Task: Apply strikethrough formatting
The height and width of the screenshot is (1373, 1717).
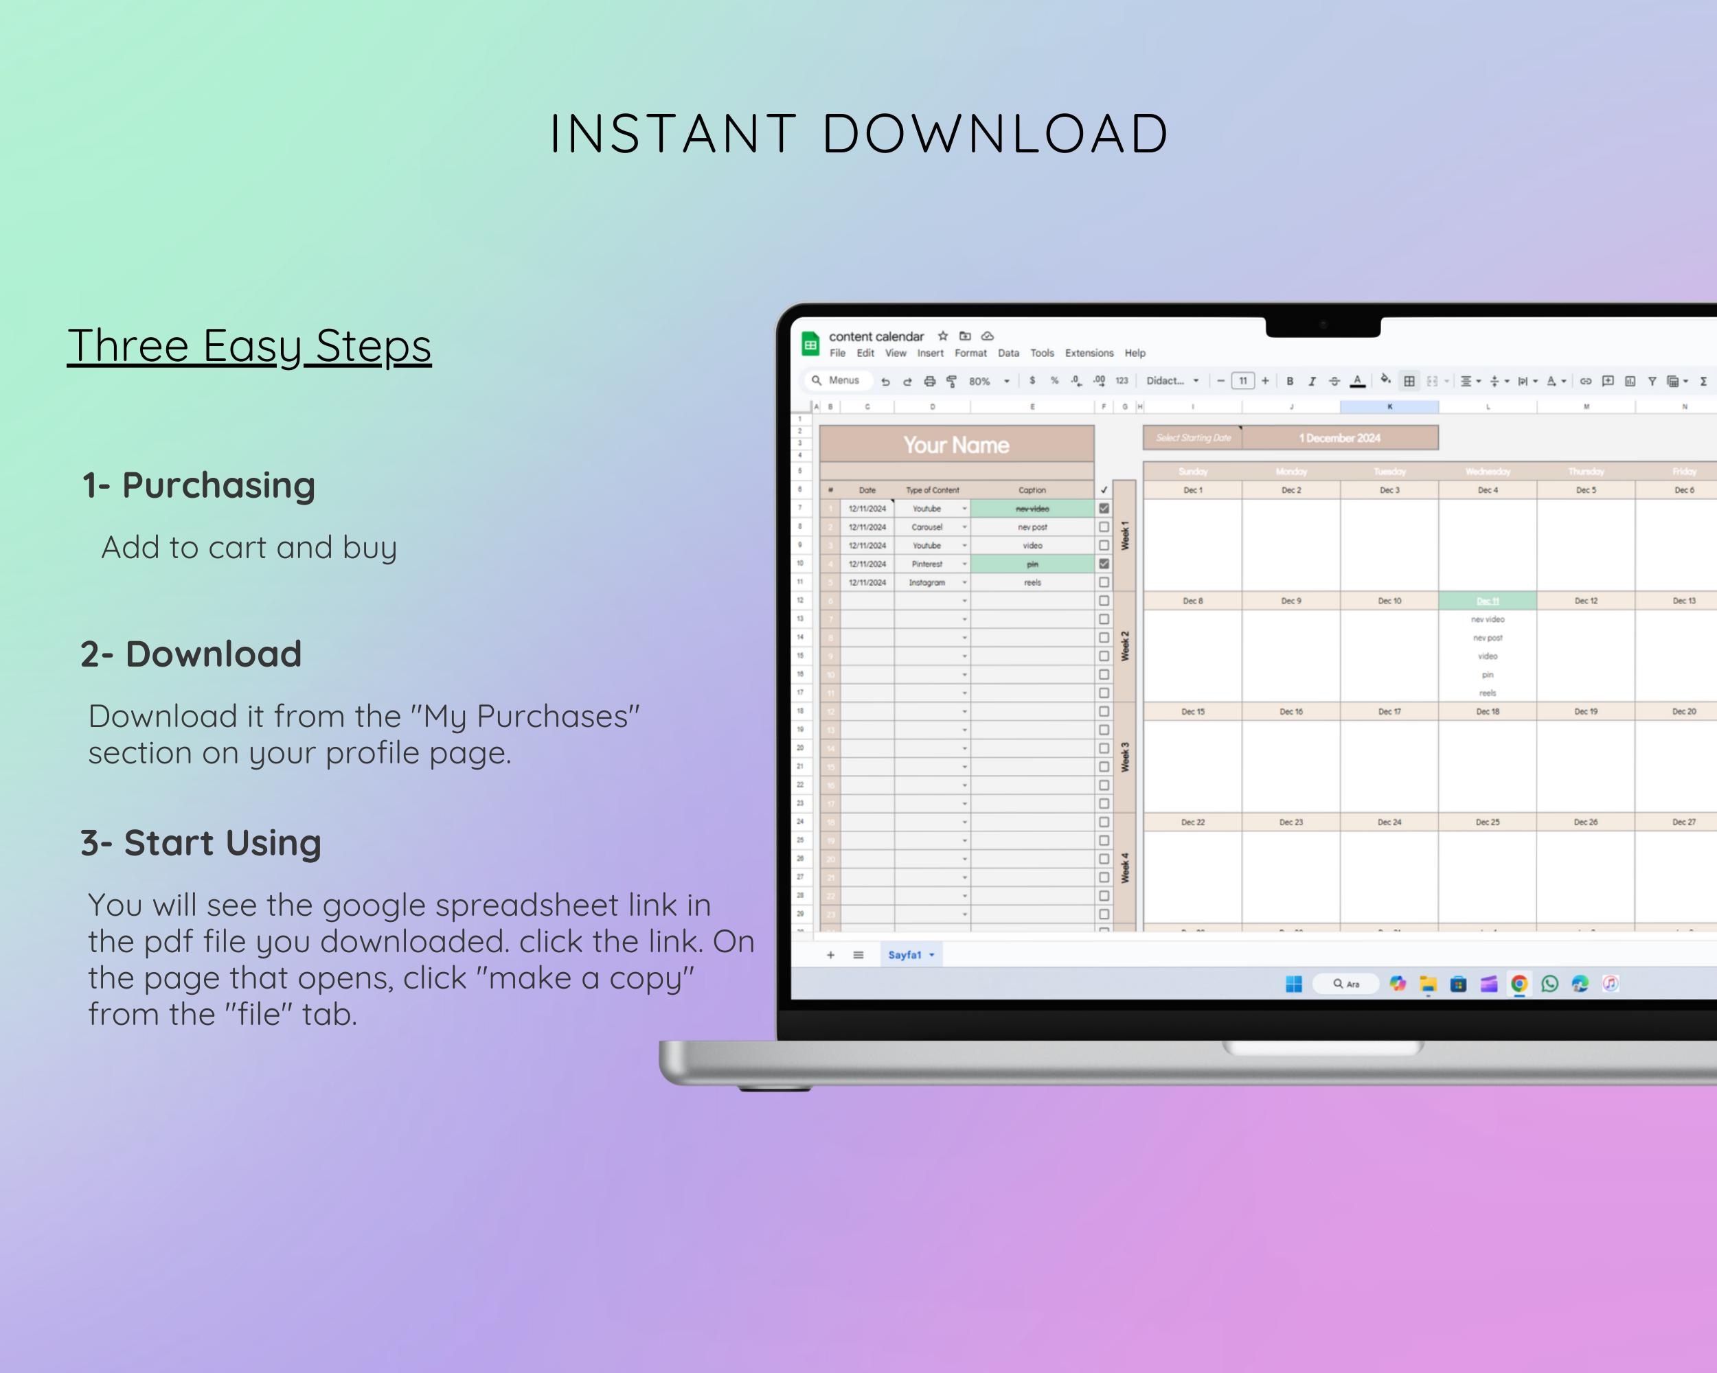Action: [1334, 381]
